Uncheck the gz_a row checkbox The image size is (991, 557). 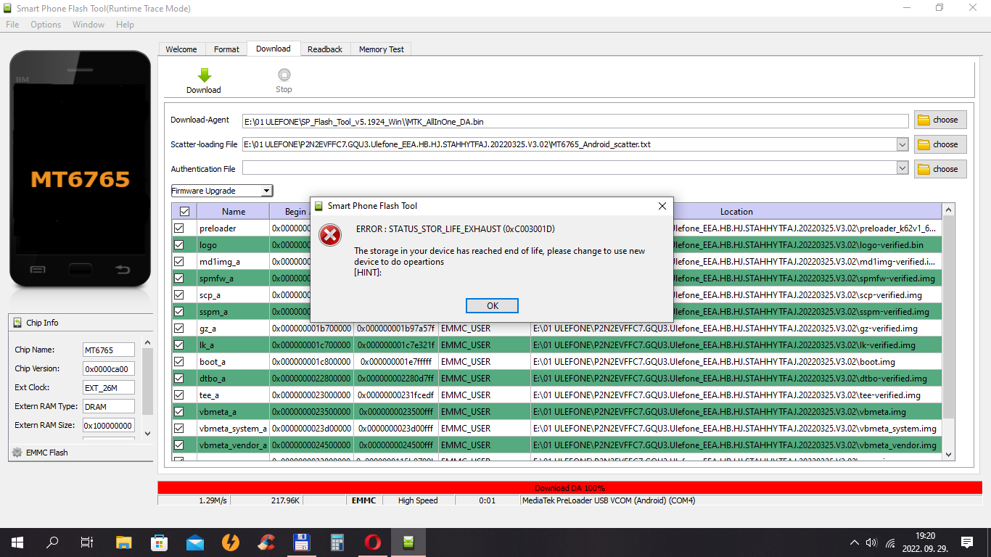(x=178, y=328)
